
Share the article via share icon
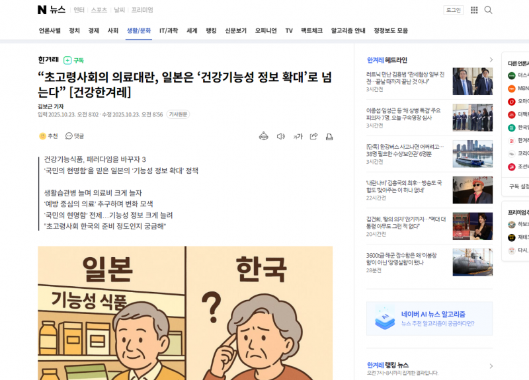click(313, 136)
